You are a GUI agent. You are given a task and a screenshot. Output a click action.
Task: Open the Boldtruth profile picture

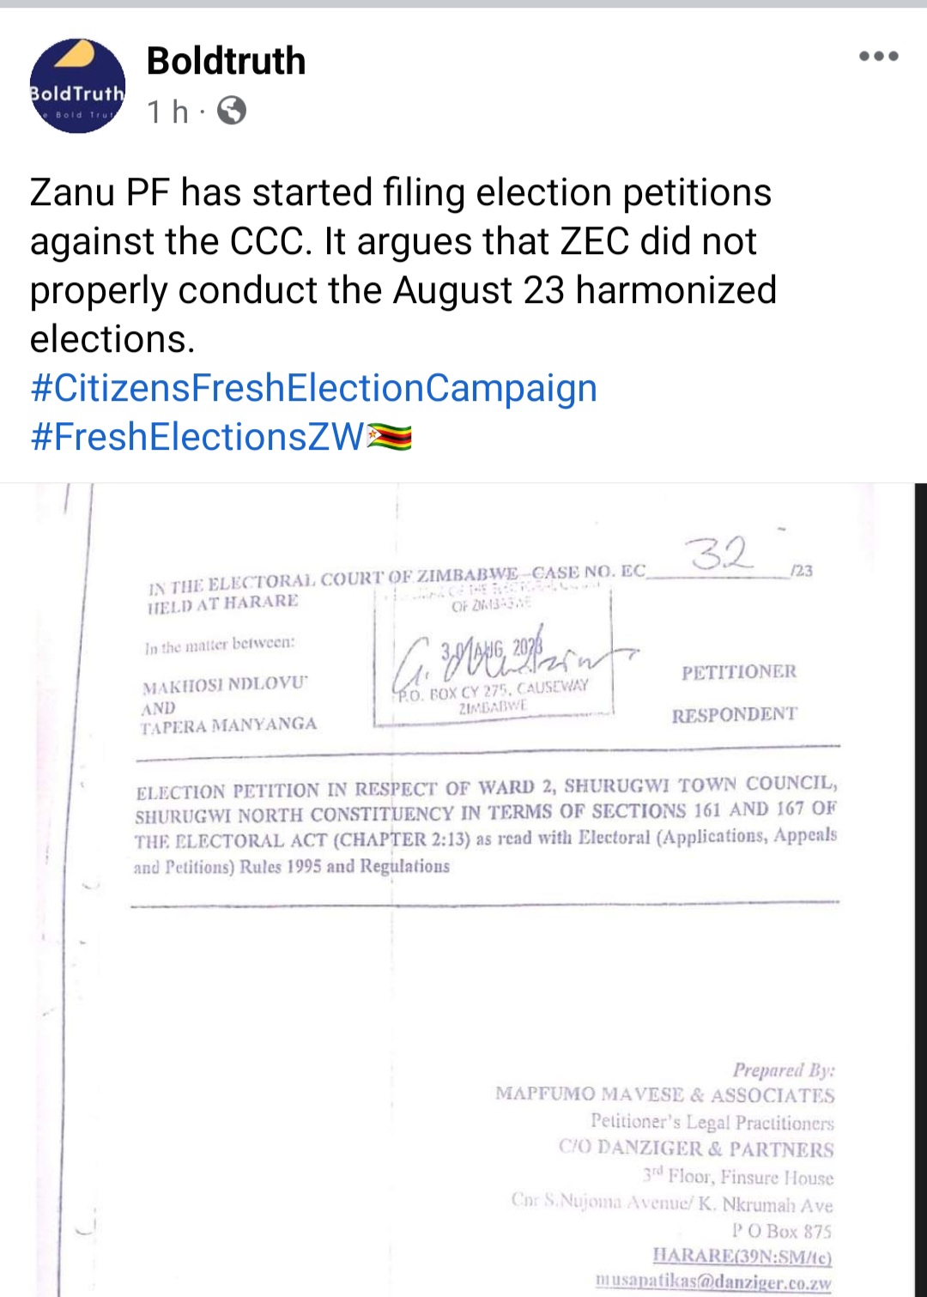[x=77, y=86]
